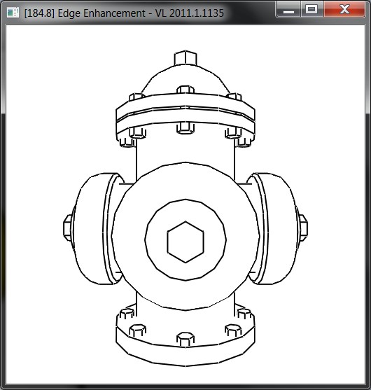
Task: Click the application icon in the title bar
Action: 13,13
